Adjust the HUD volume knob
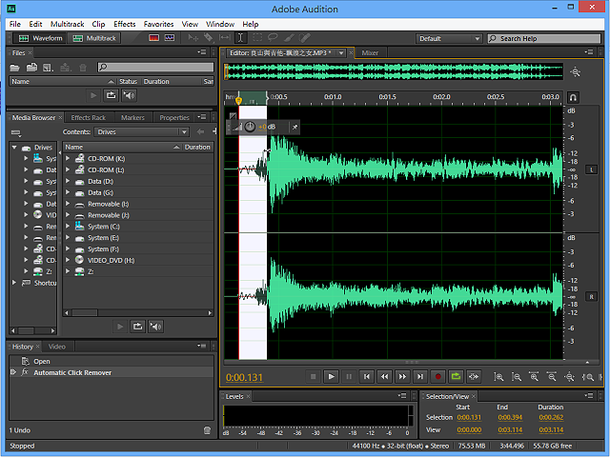Image resolution: width=610 pixels, height=457 pixels. pos(250,127)
